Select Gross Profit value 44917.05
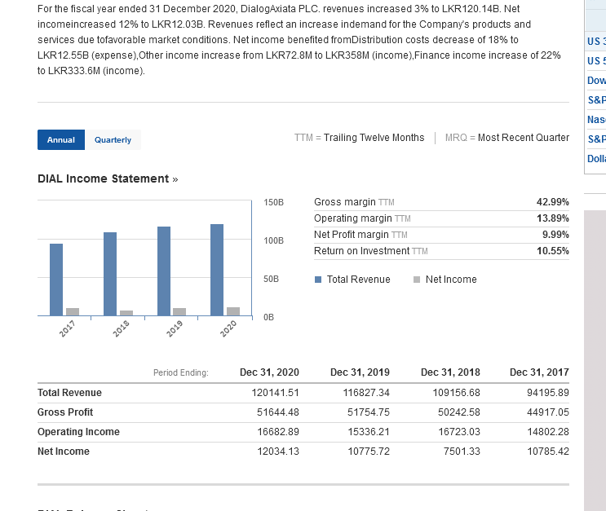Image resolution: width=606 pixels, height=511 pixels. pyautogui.click(x=548, y=412)
